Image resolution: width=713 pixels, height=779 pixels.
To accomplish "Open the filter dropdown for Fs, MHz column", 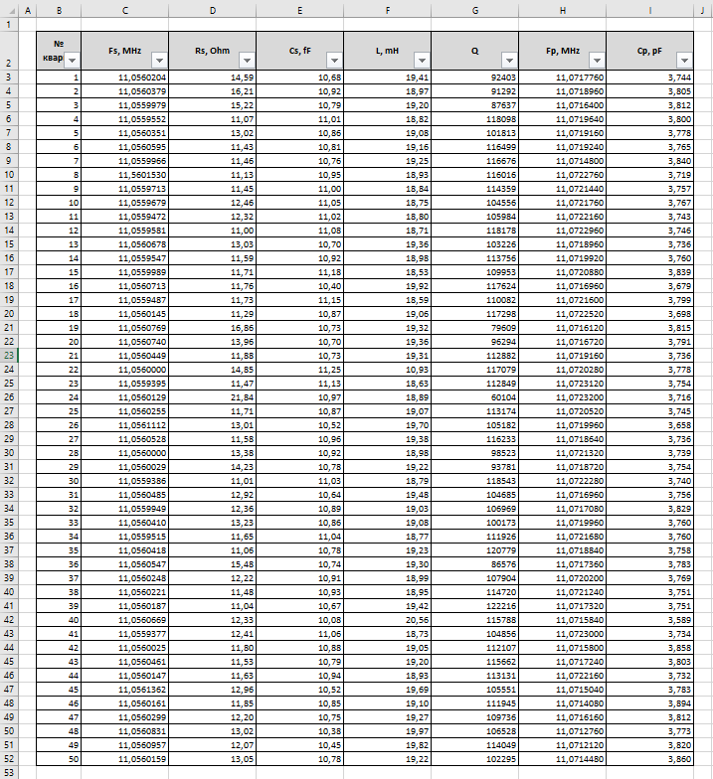I will pos(159,60).
